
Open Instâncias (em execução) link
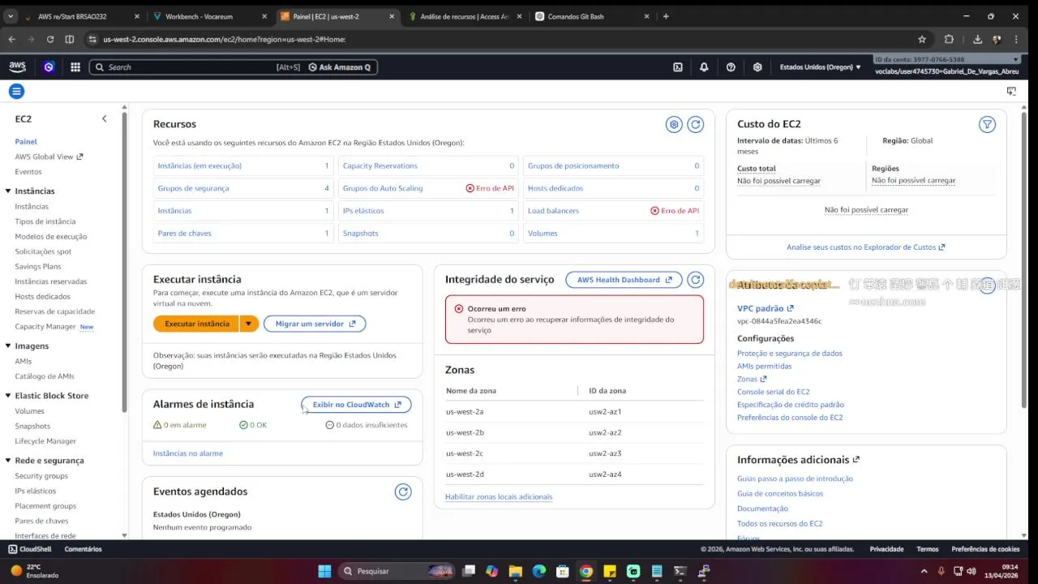(199, 165)
